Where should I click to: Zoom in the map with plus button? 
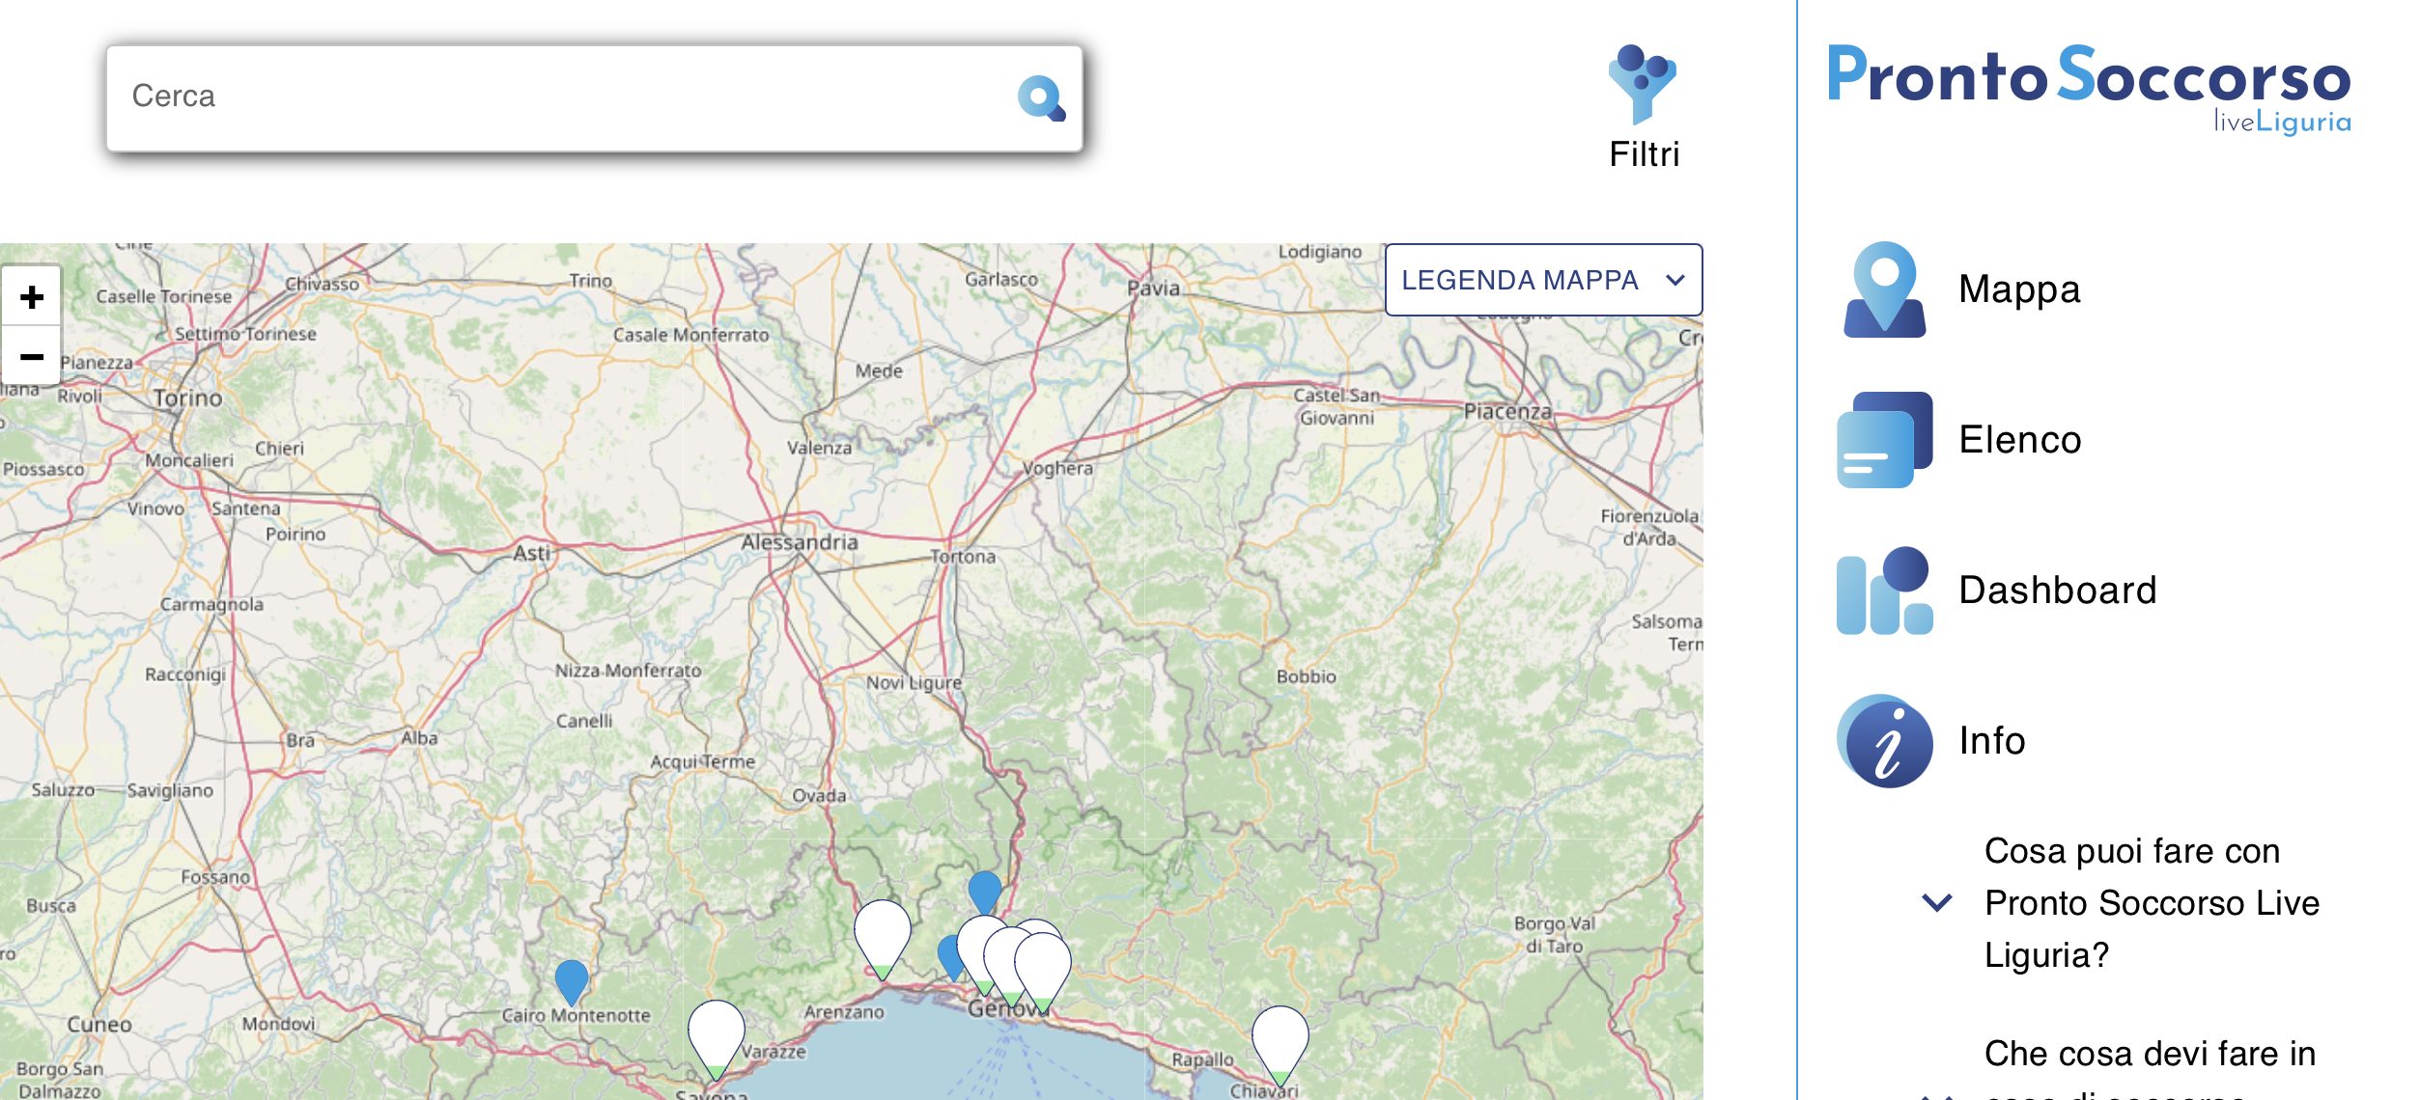coord(32,297)
